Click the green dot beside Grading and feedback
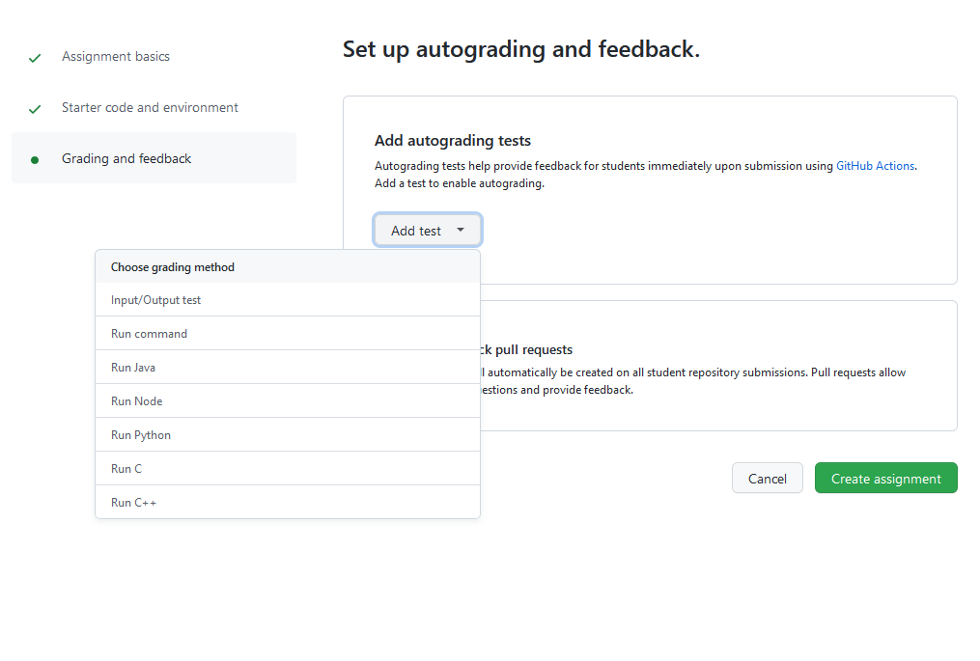The height and width of the screenshot is (661, 980). pyautogui.click(x=35, y=160)
